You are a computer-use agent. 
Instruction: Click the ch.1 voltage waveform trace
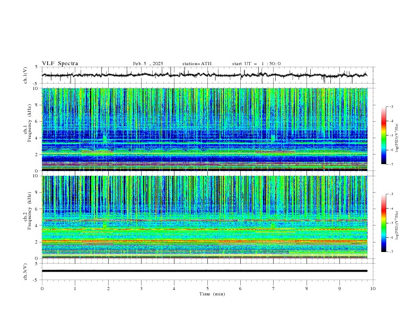pos(204,75)
